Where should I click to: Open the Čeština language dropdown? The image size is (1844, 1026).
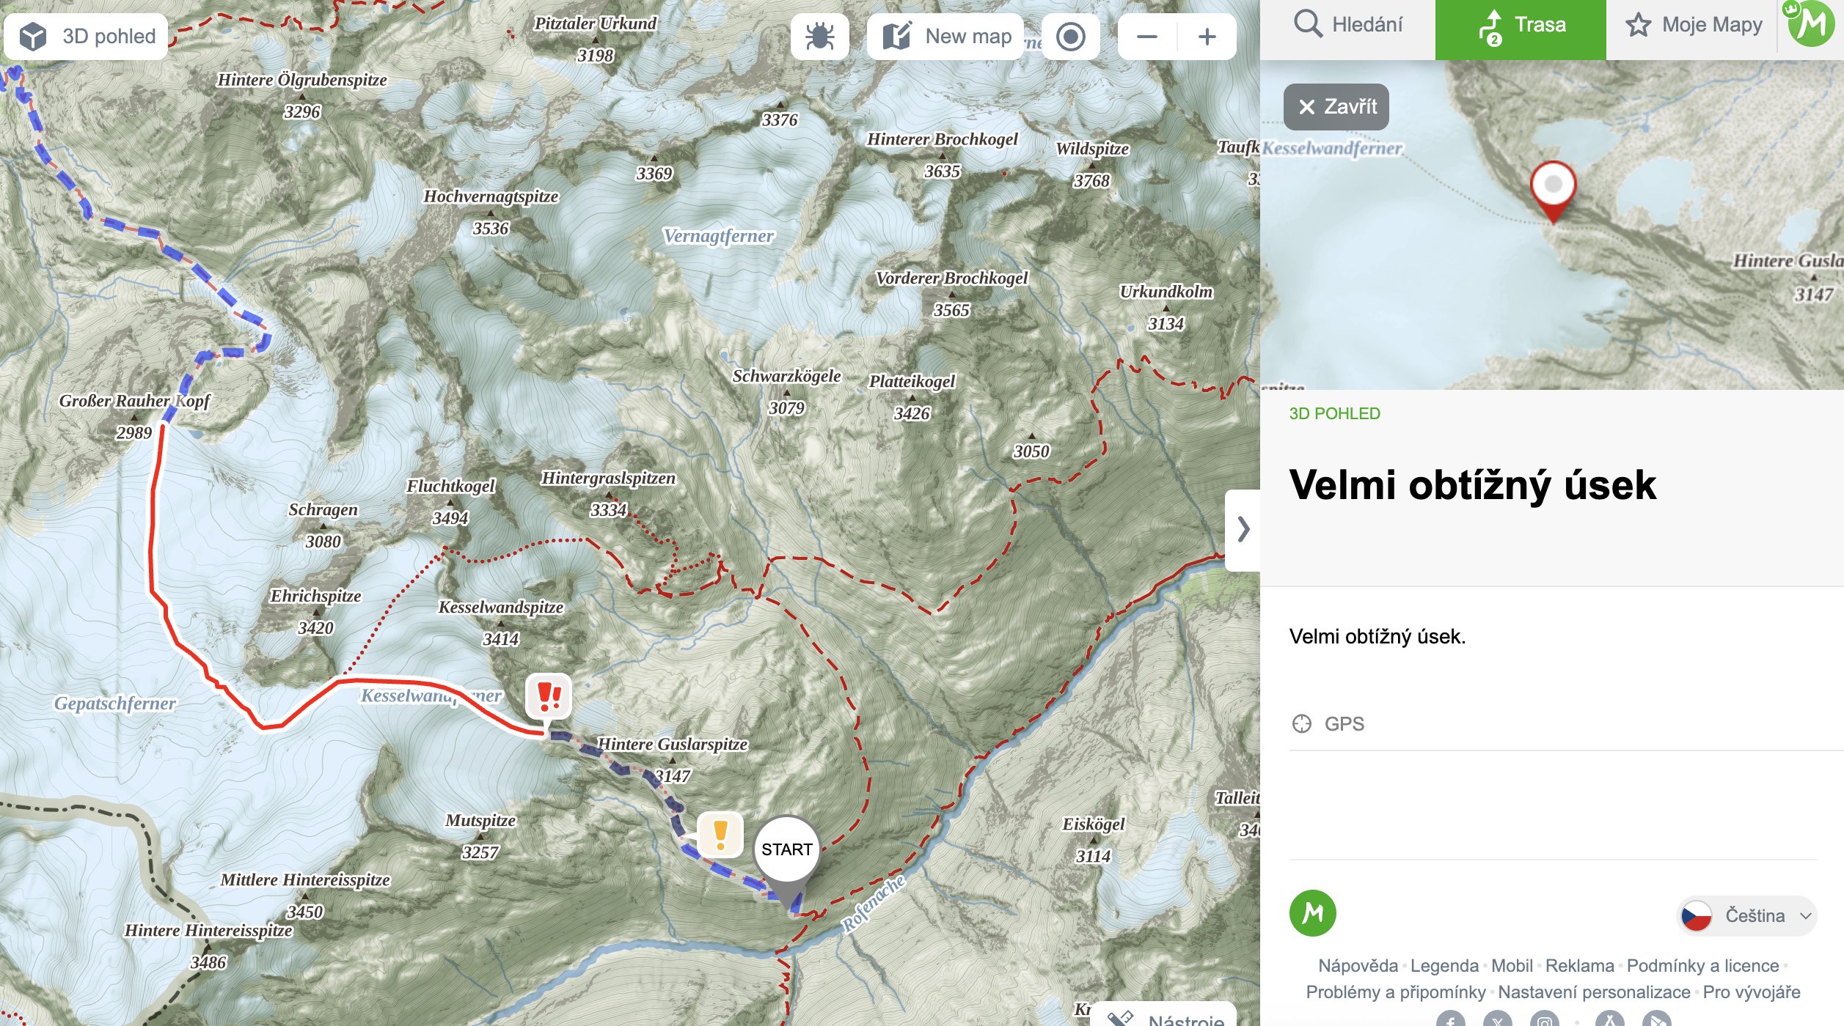(x=1746, y=915)
